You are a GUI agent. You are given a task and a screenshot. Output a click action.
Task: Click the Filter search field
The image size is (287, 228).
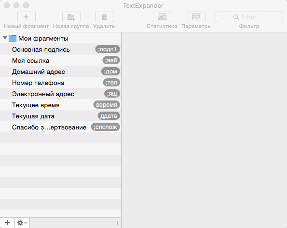tap(249, 17)
